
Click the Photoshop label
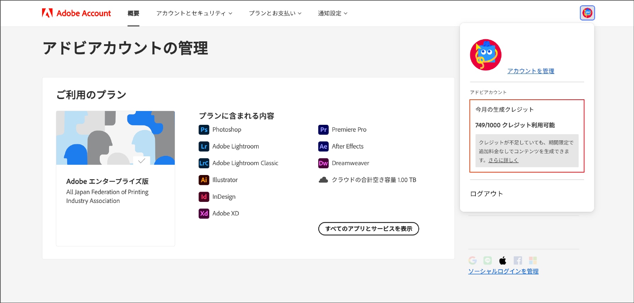227,130
